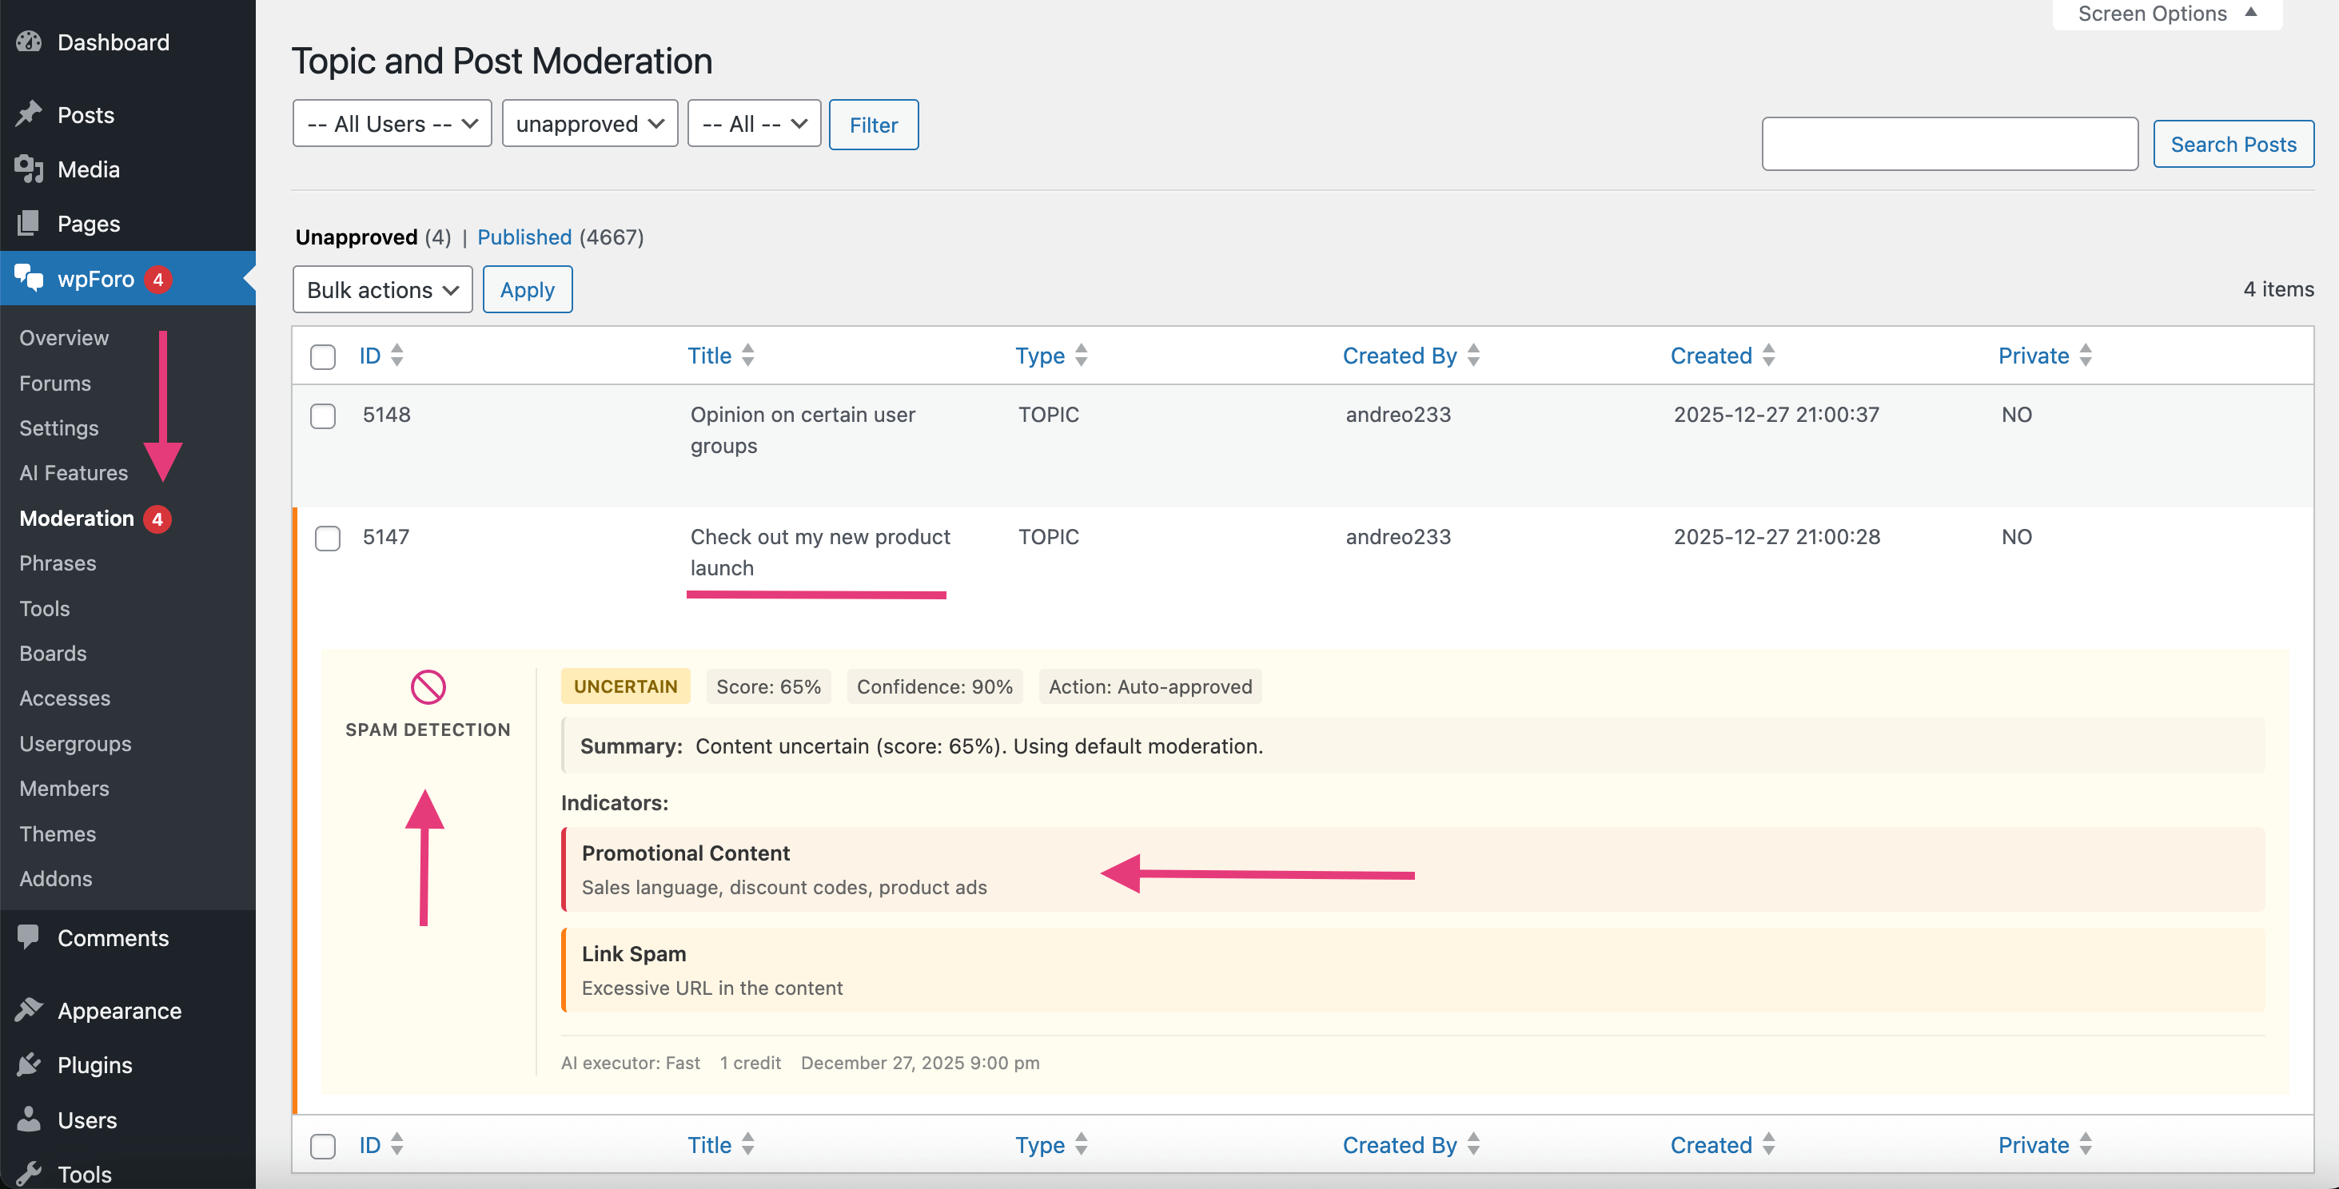This screenshot has width=2339, height=1189.
Task: Open the Moderation submenu item
Action: click(x=76, y=517)
